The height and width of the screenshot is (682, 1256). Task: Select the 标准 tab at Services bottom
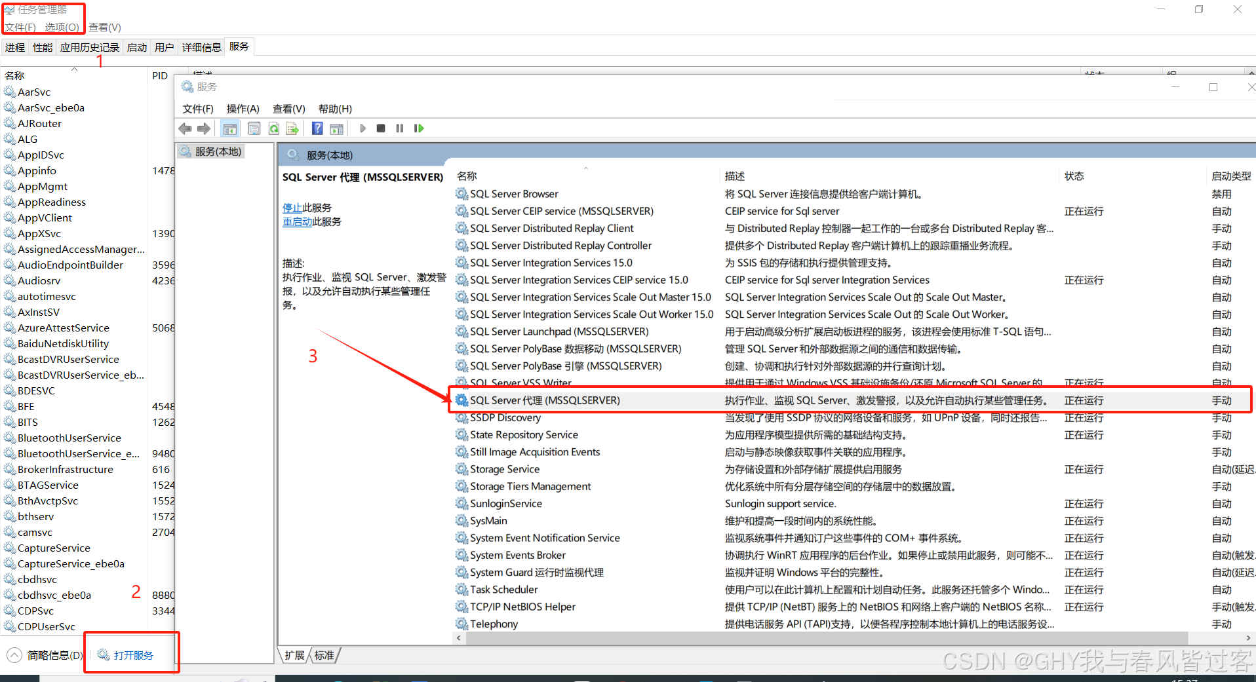click(x=324, y=655)
